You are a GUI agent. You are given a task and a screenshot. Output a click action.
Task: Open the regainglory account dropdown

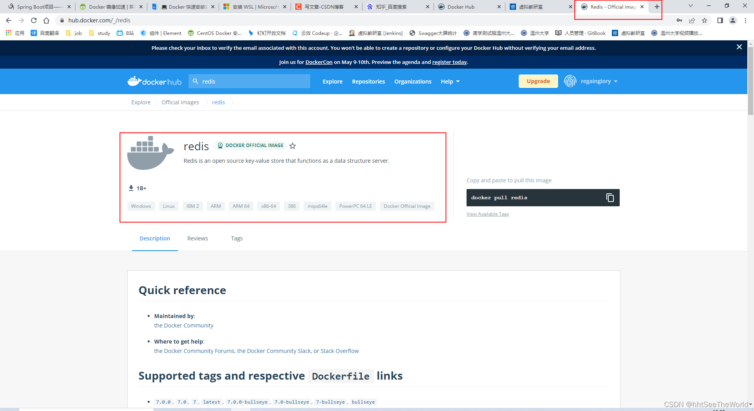click(x=591, y=81)
